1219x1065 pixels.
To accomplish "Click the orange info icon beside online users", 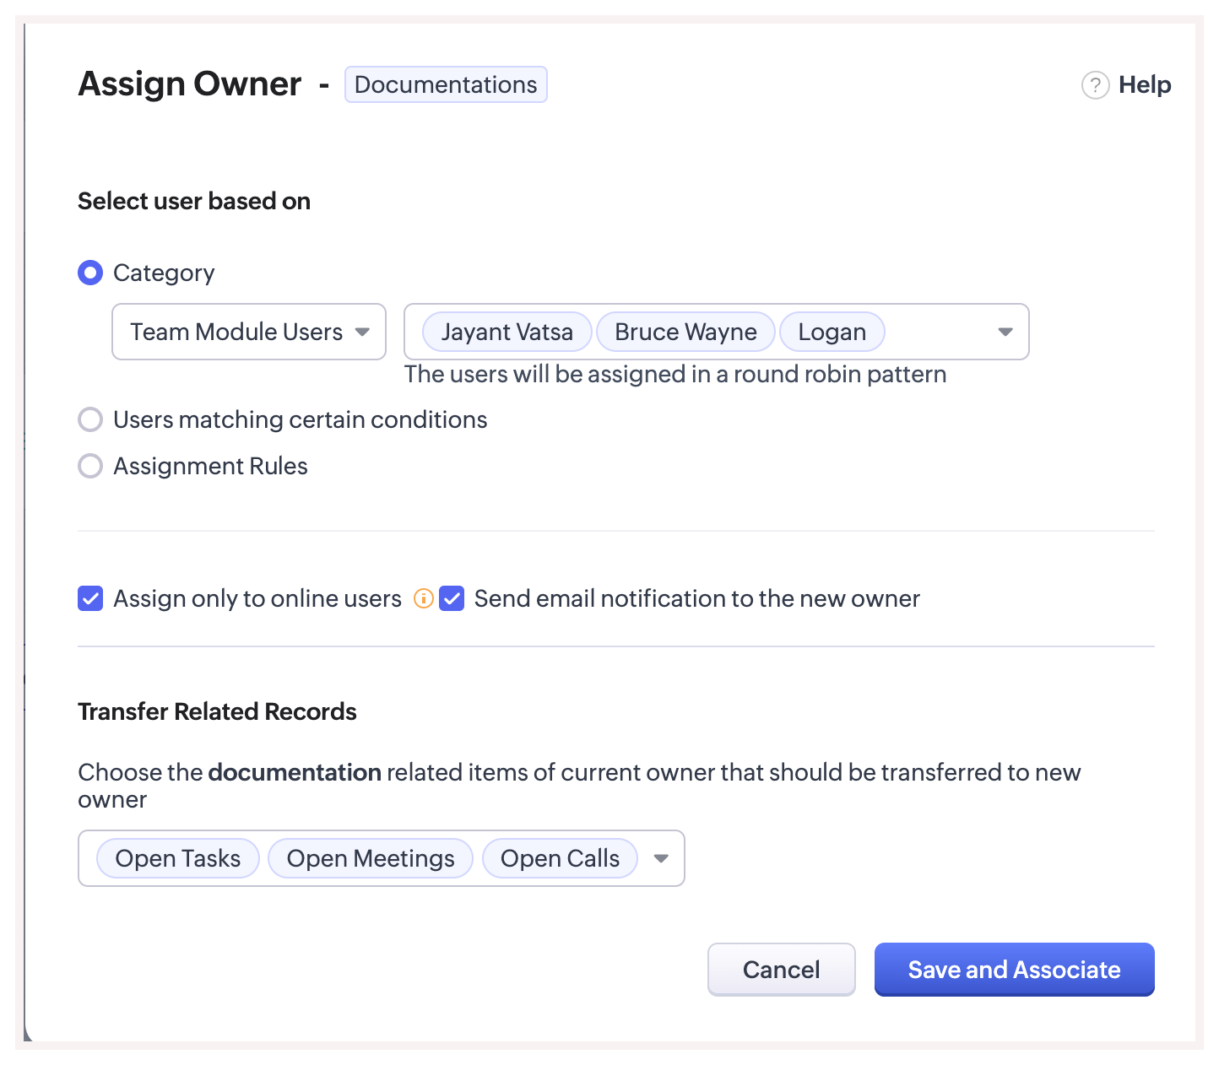I will pos(423,599).
